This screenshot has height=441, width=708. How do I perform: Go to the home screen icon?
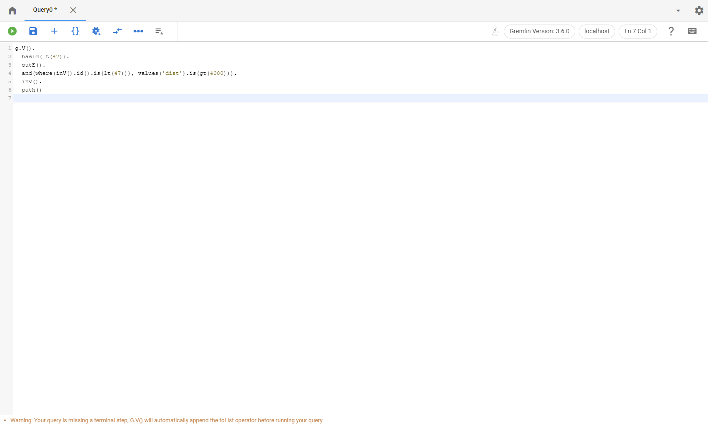click(x=12, y=11)
